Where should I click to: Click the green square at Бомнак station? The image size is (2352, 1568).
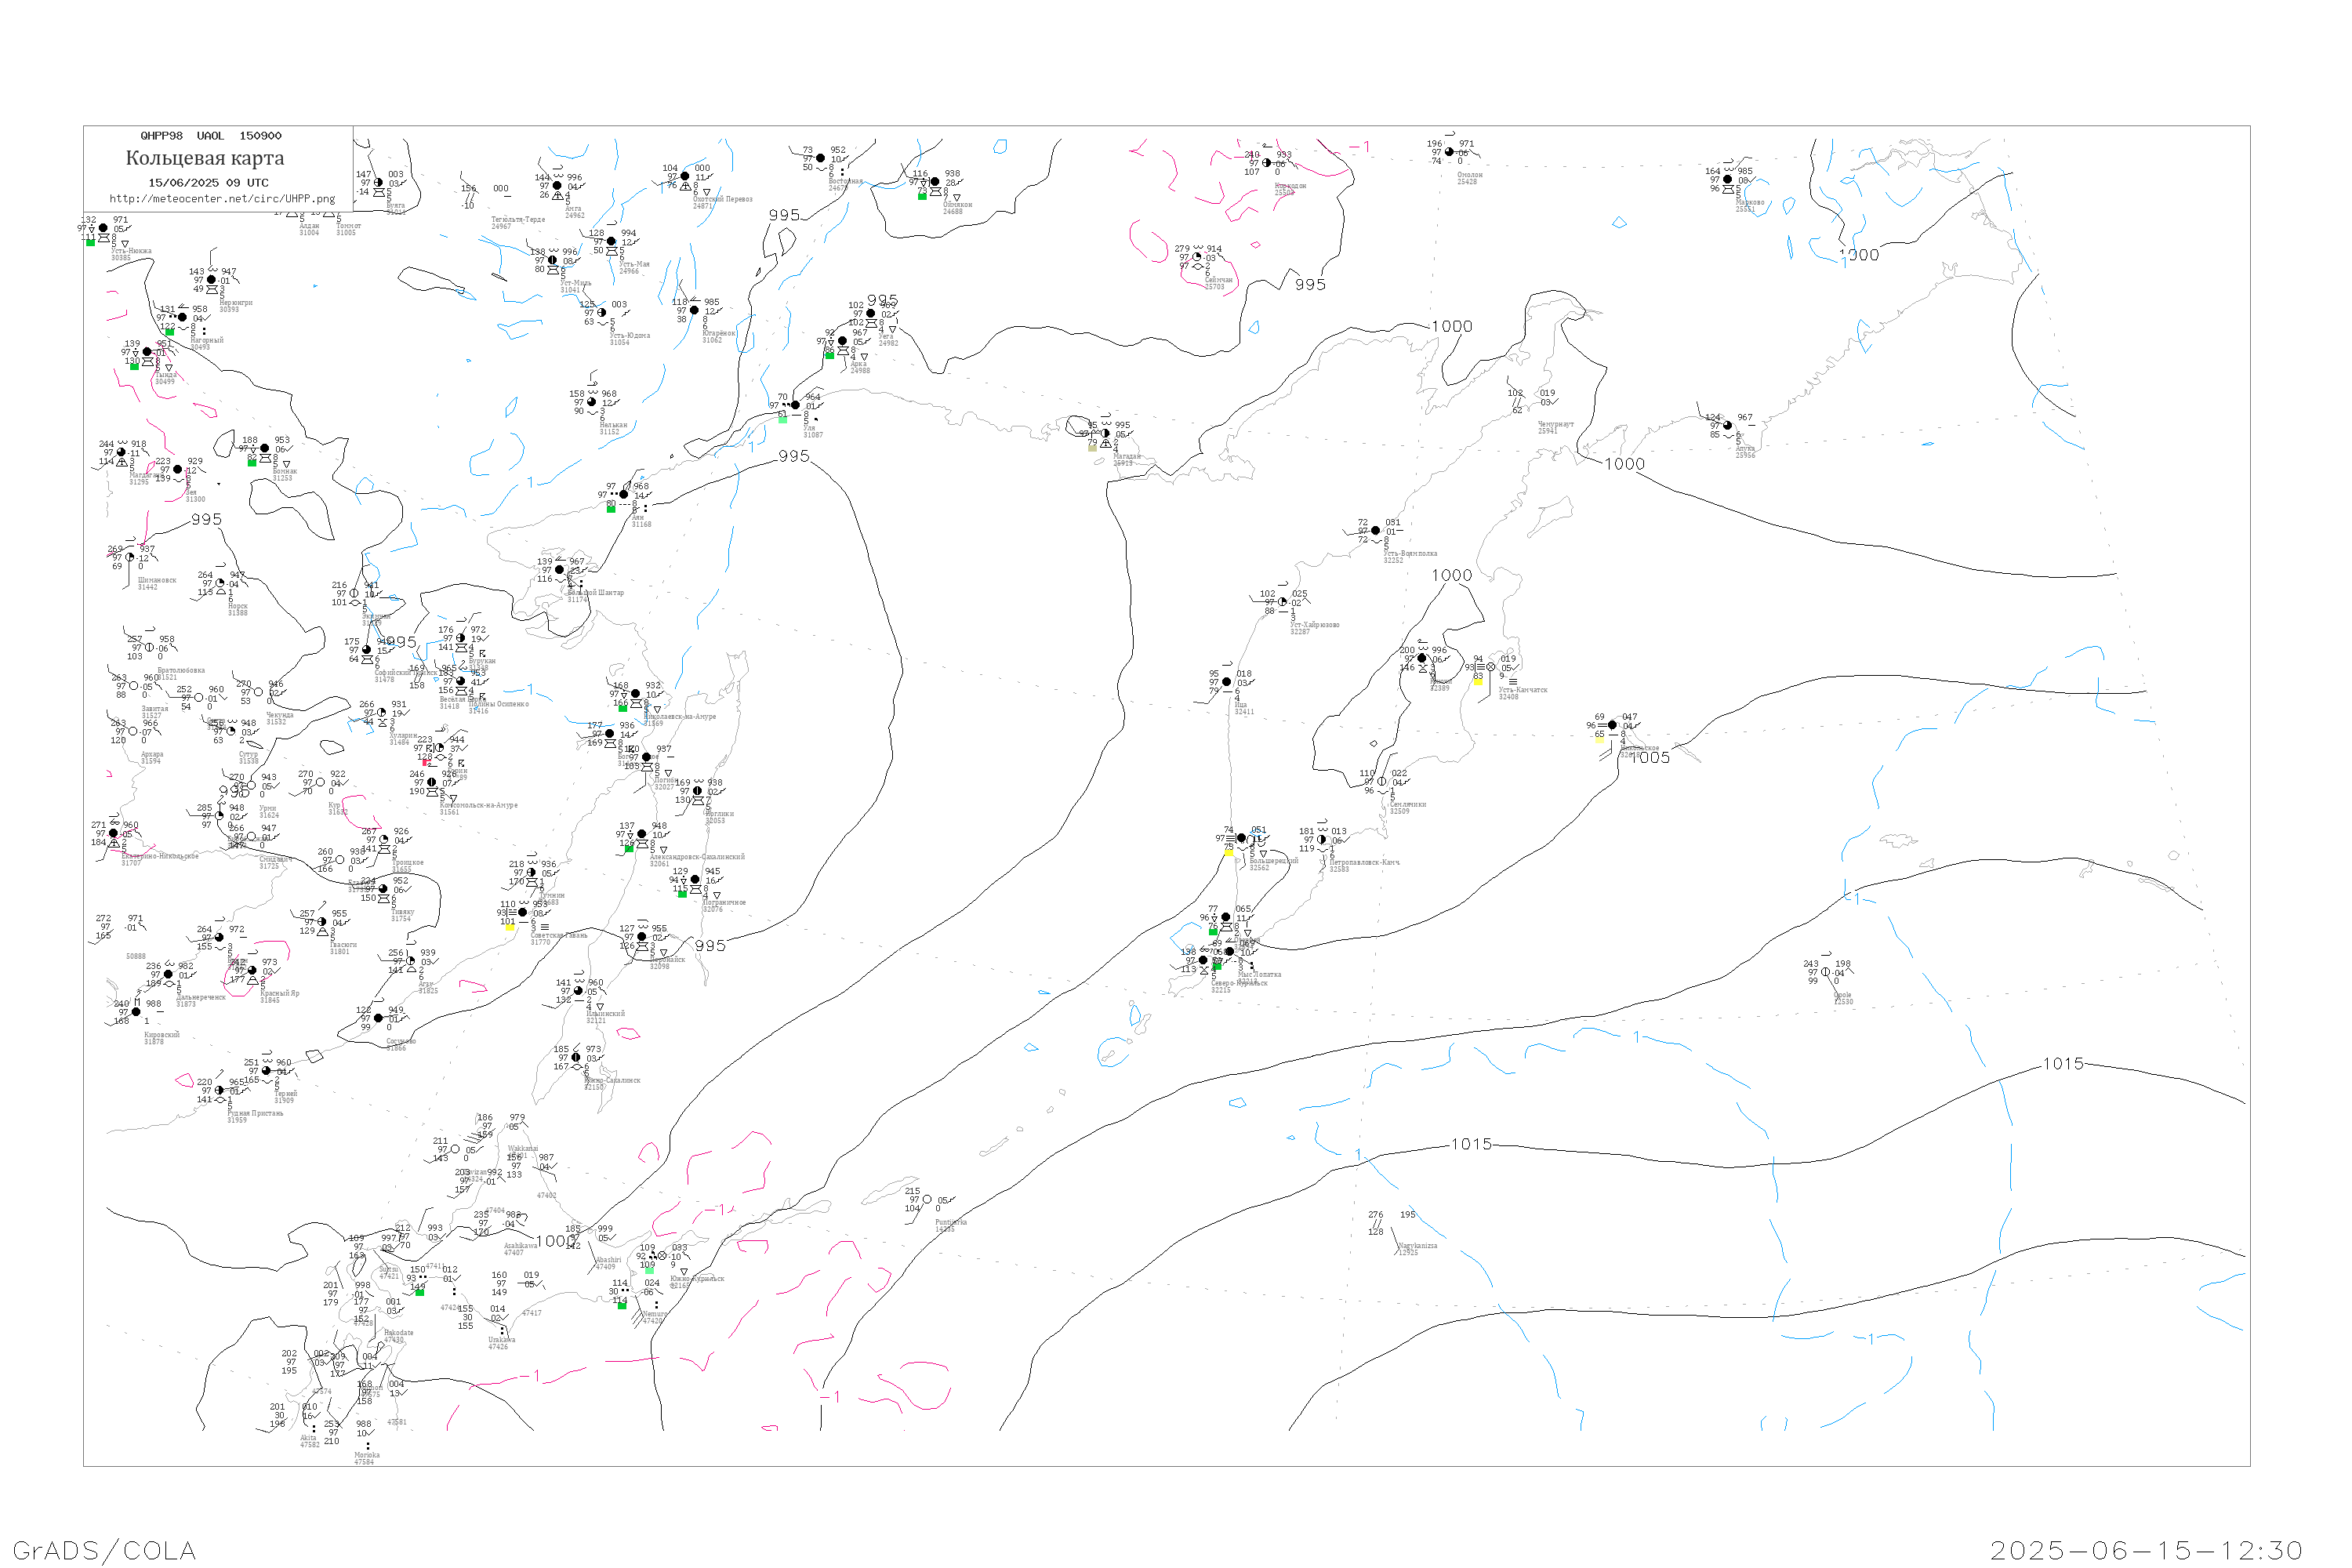(x=252, y=462)
